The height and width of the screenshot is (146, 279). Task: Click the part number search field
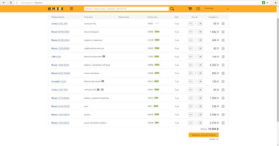[126, 9]
